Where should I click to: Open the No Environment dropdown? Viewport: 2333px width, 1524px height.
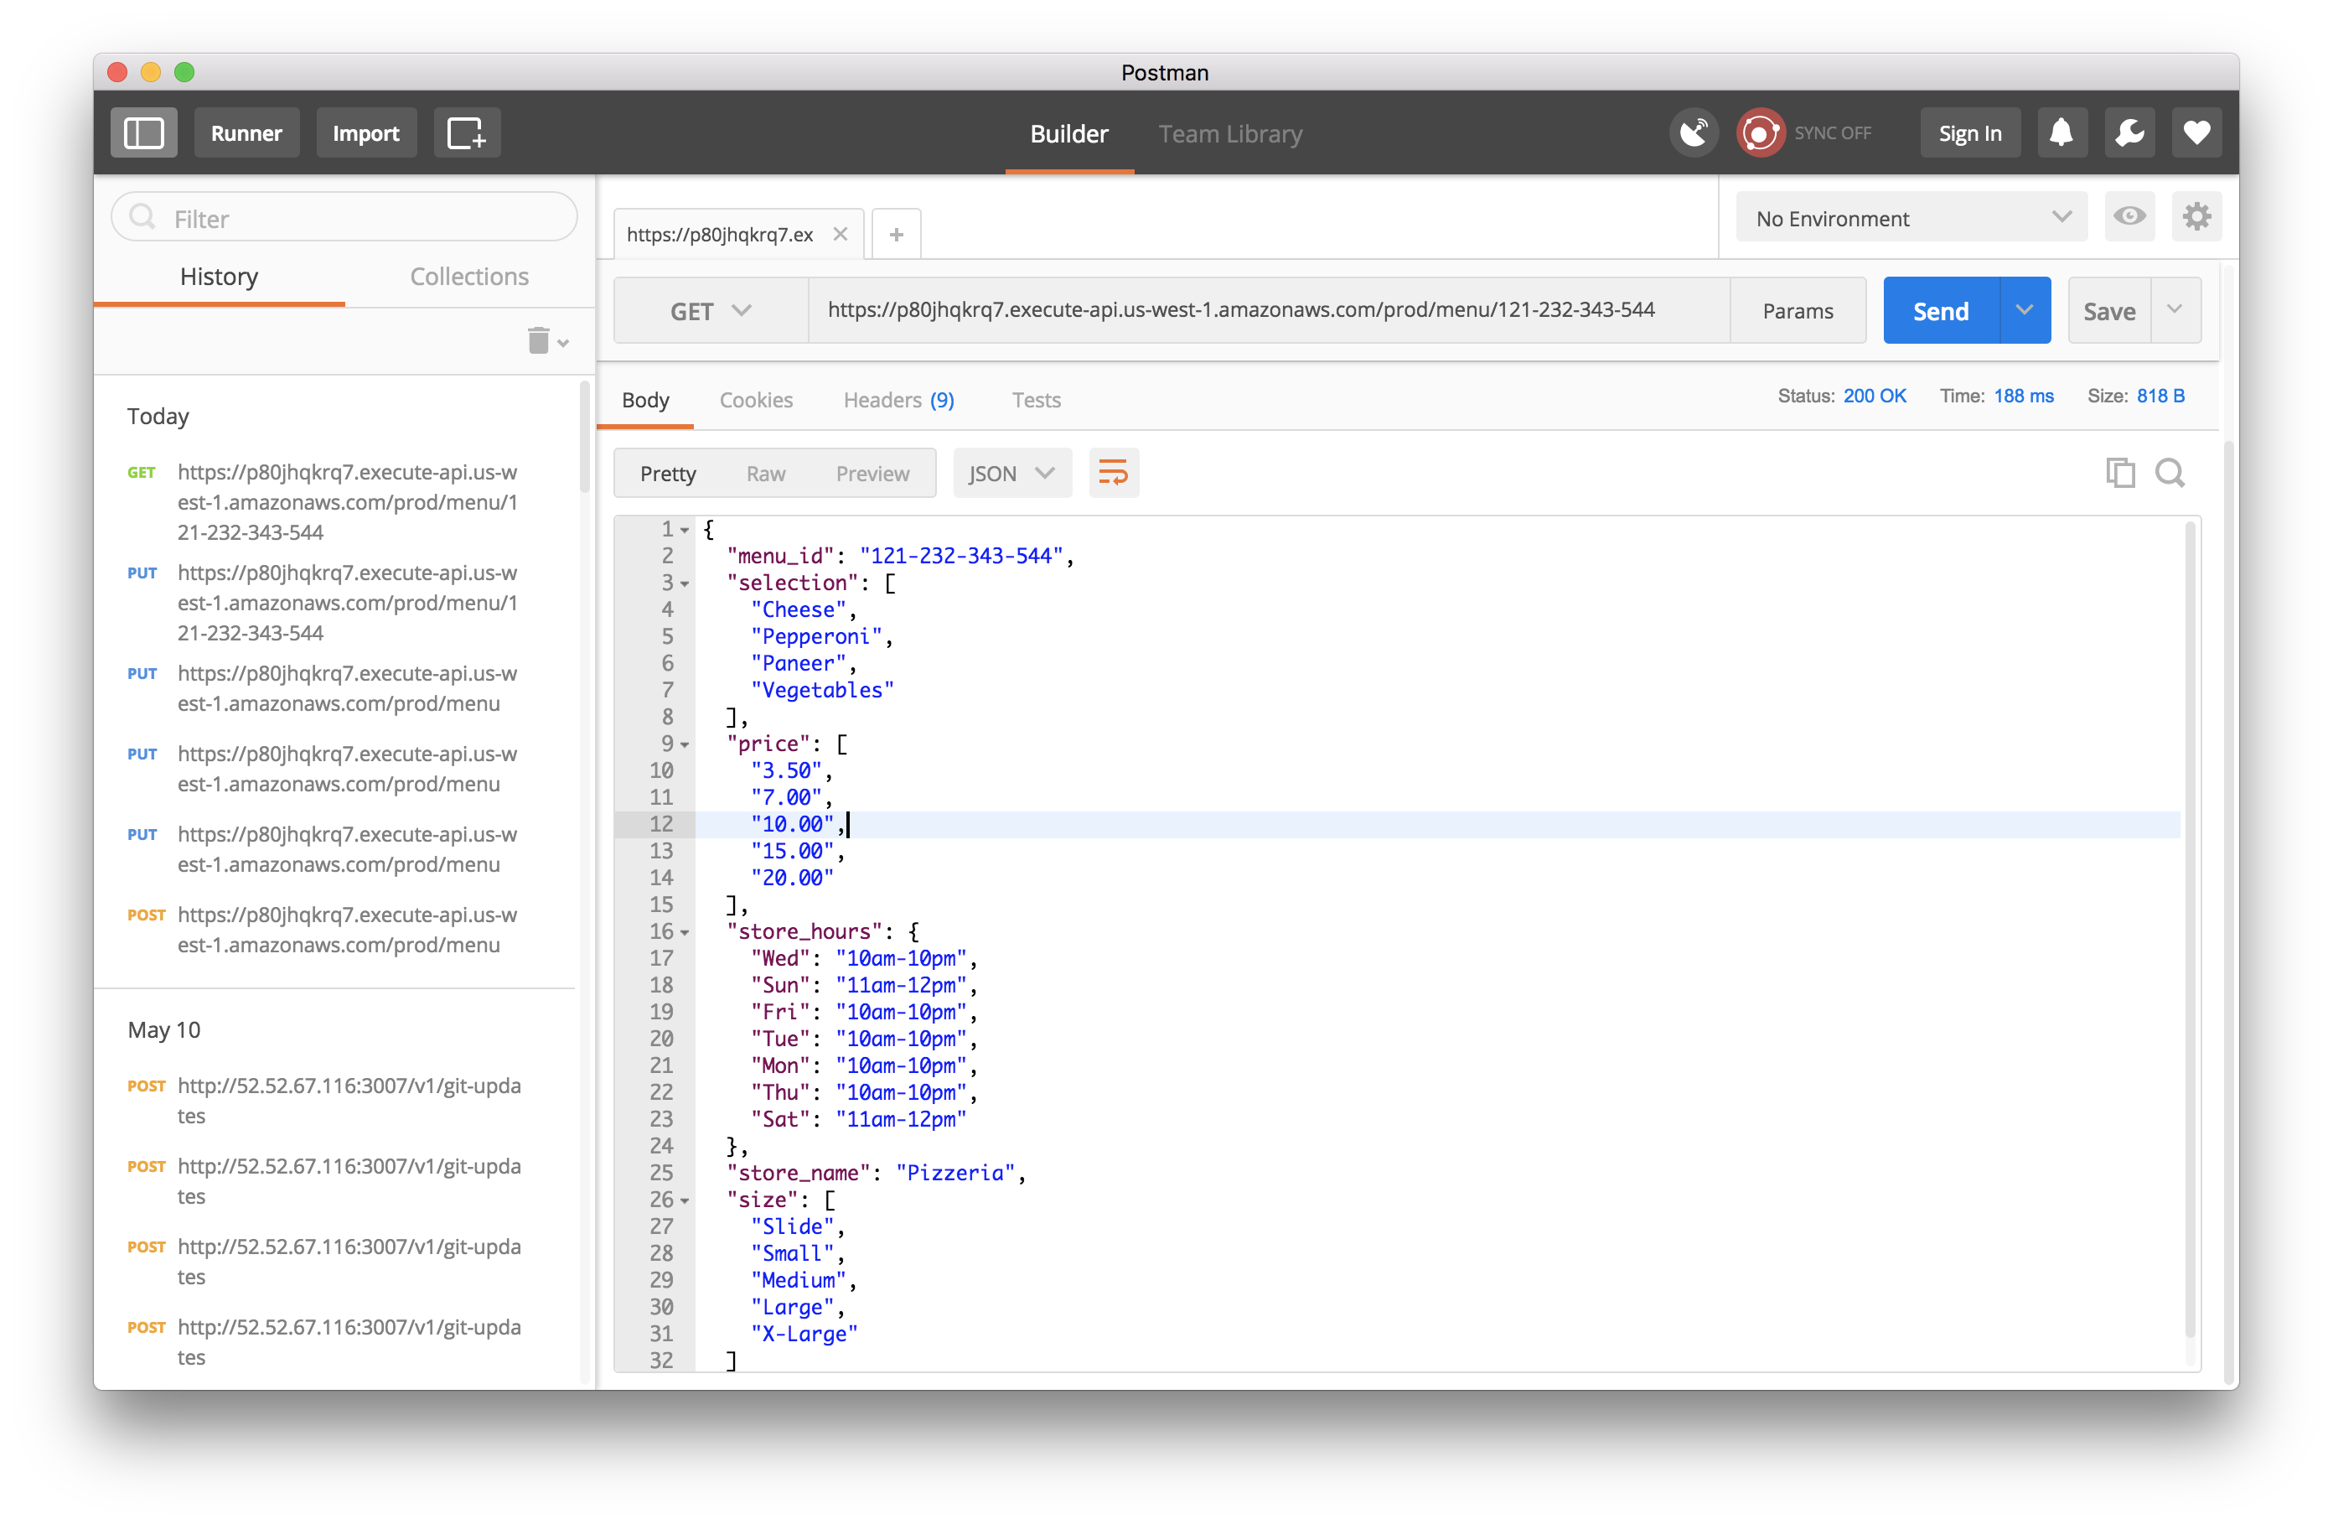[x=1911, y=218]
